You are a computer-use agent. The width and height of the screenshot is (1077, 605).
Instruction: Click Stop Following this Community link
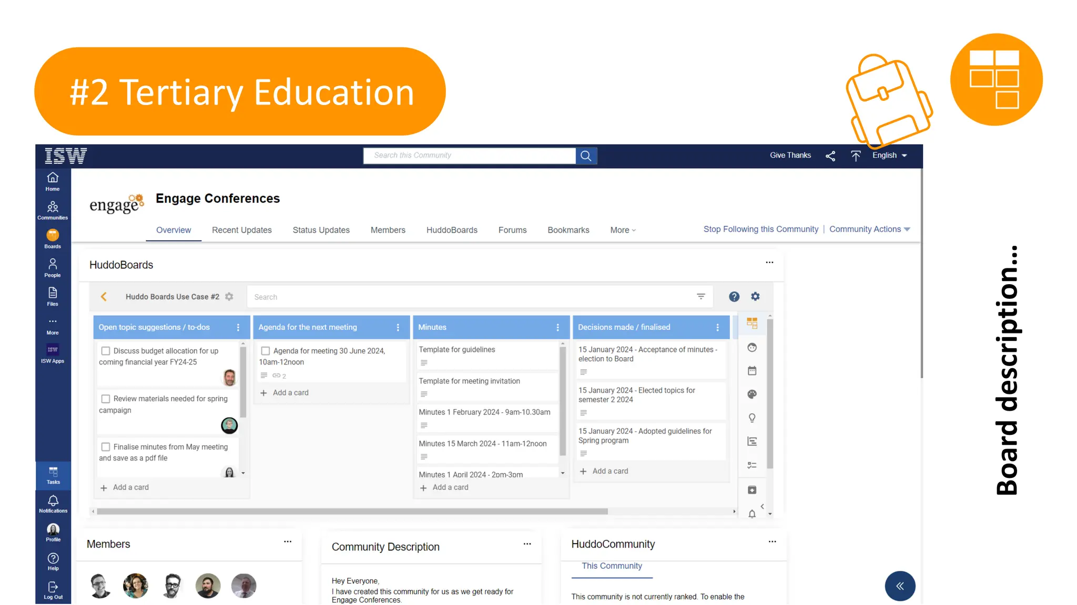pyautogui.click(x=760, y=229)
